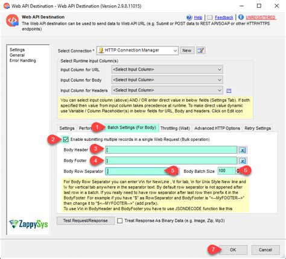Open the Advanced HTTP Options tab

tap(217, 128)
